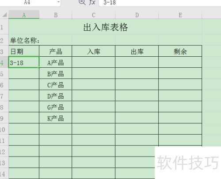Expand the Name Box dropdown arrow
The image size is (221, 179).
tap(58, 2)
